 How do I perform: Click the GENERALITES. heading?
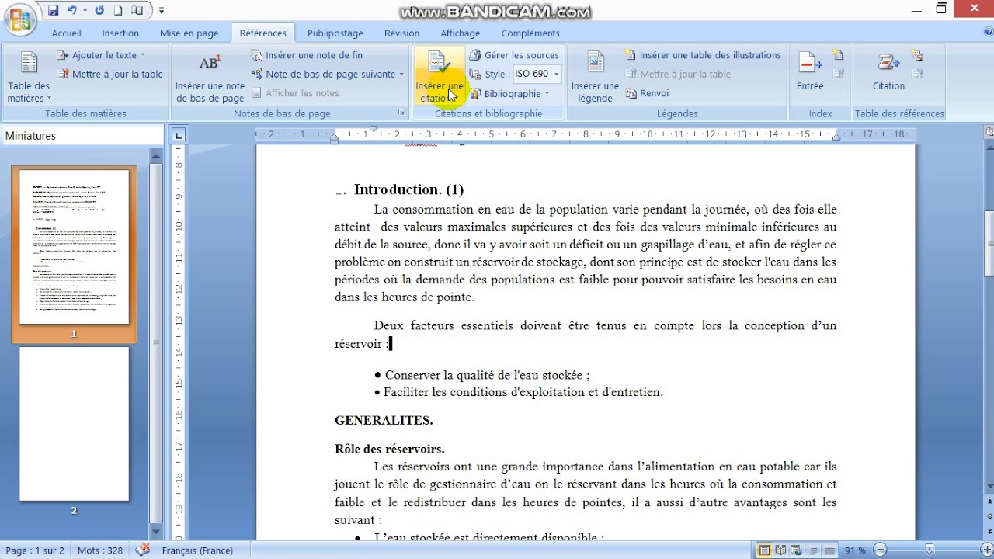click(384, 420)
